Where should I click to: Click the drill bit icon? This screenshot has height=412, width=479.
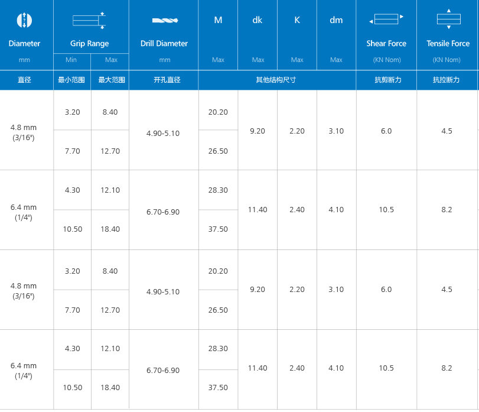(164, 21)
